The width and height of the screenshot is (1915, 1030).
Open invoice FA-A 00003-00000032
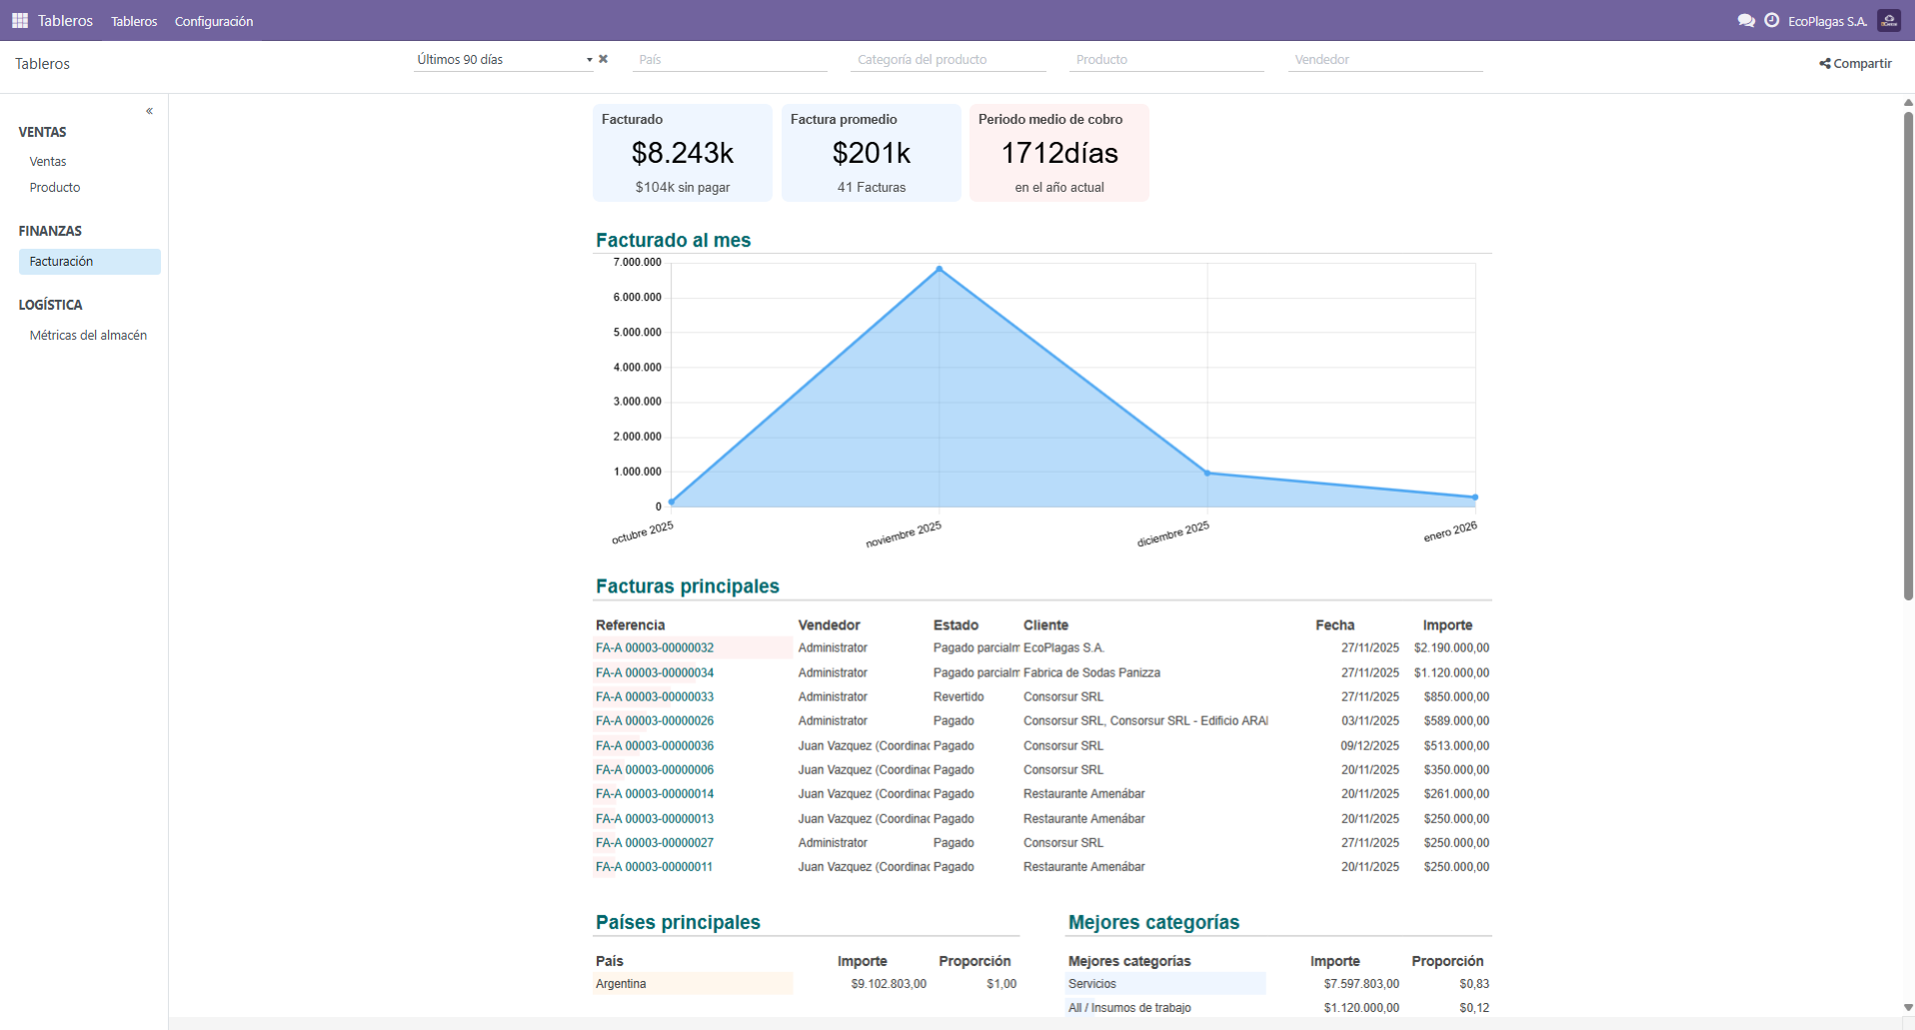point(655,648)
